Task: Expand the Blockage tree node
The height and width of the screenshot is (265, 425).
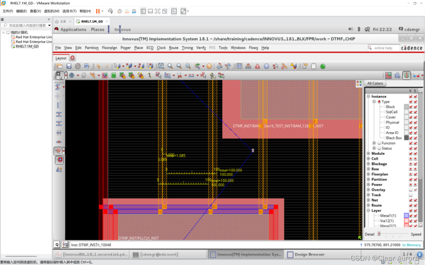Action: [368, 164]
